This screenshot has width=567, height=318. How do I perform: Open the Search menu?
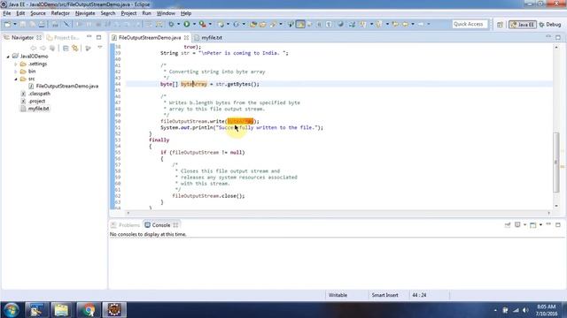108,13
